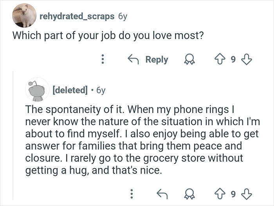
Task: Open the rehydrated_scraps user profile link
Action: [x=77, y=16]
